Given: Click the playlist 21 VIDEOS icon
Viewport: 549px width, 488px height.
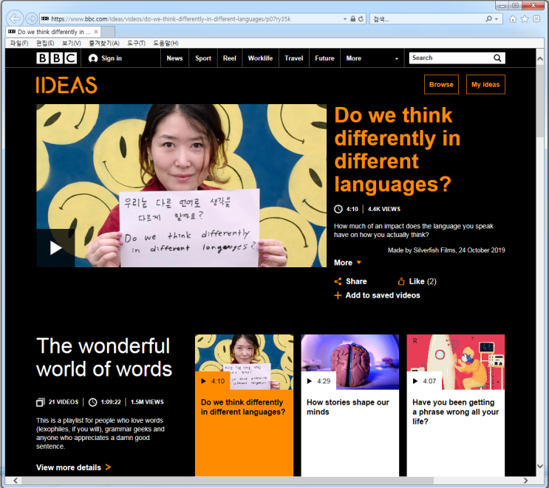Looking at the screenshot, I should [x=40, y=402].
